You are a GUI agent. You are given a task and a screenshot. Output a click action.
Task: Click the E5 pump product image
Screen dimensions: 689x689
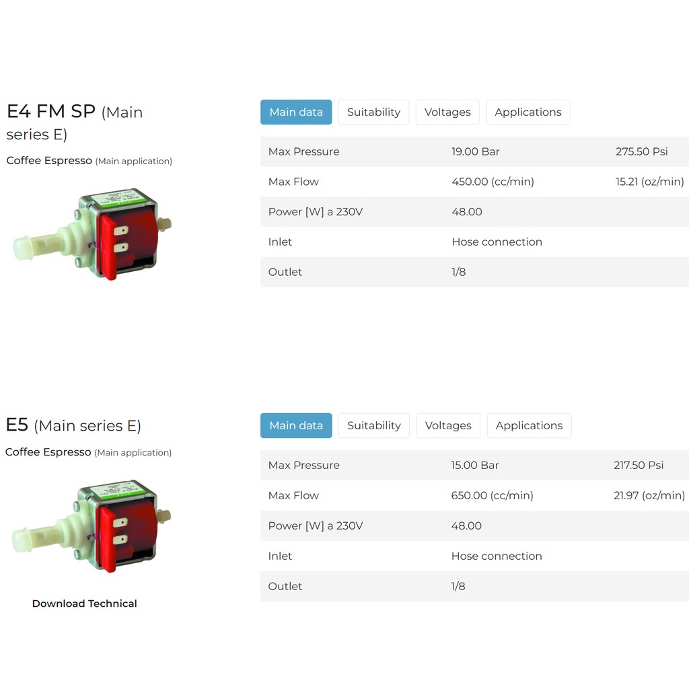tap(92, 525)
